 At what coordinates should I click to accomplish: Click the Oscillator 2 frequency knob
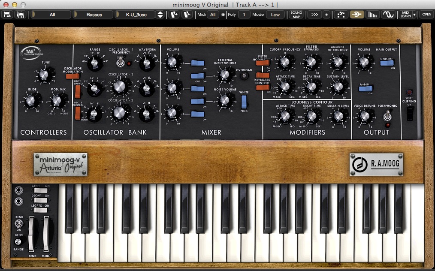(120, 87)
